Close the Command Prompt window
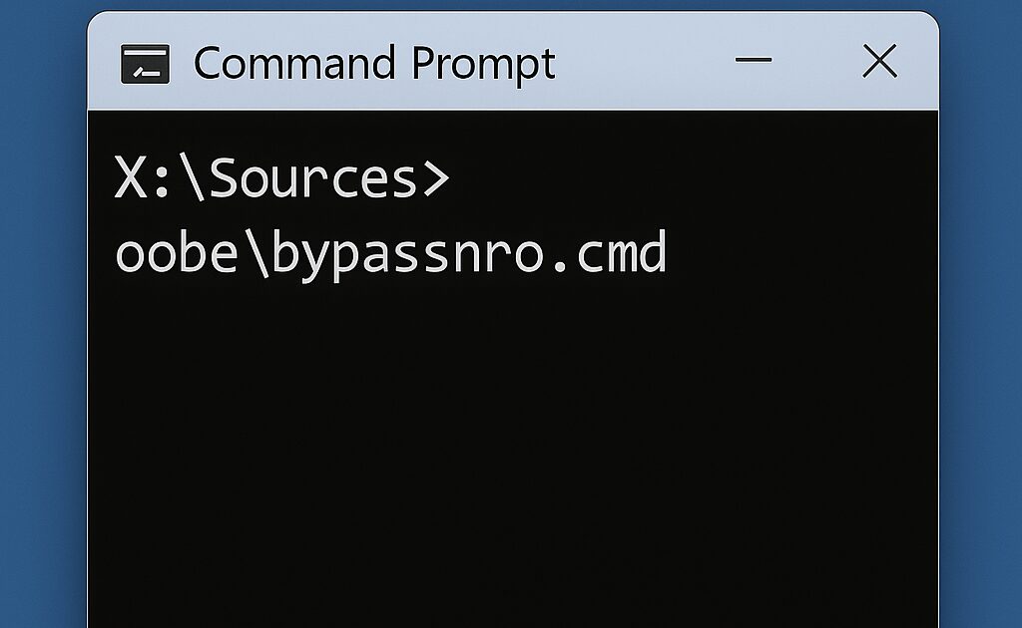This screenshot has height=628, width=1022. tap(879, 62)
